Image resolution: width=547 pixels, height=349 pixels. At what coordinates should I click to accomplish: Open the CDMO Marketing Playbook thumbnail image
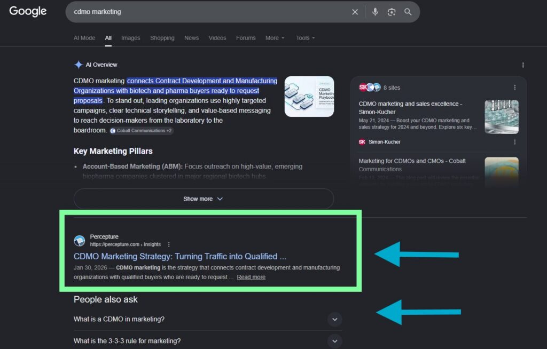309,97
